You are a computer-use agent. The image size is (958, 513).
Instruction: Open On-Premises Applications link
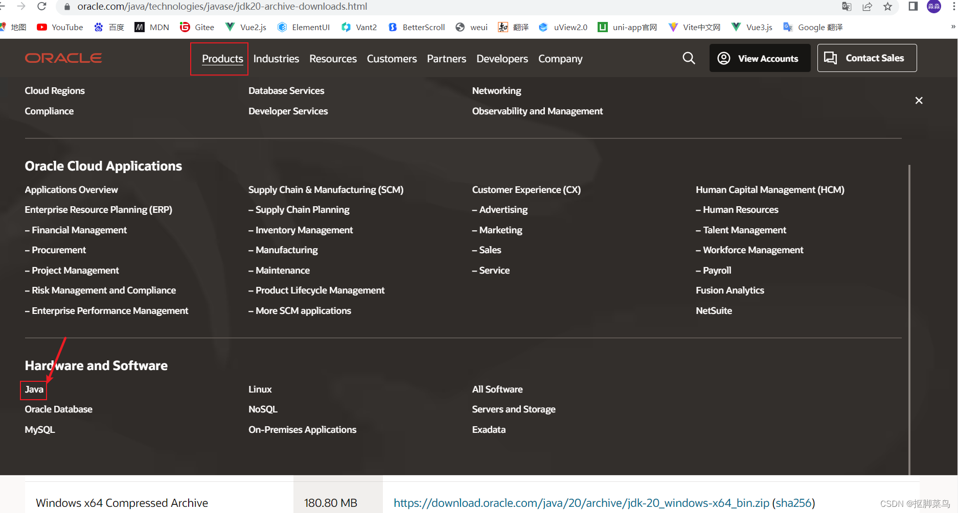[302, 430]
